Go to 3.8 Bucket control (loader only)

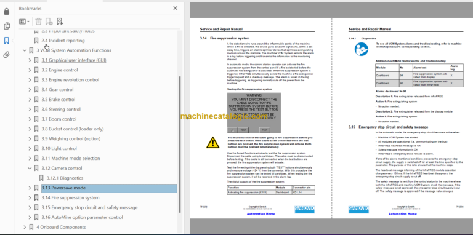pos(73,129)
